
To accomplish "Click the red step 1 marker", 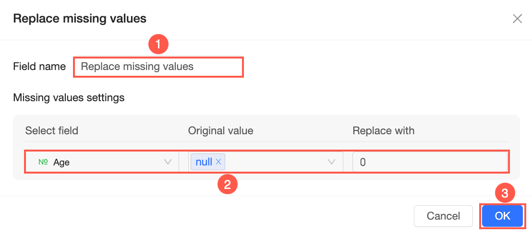I will (158, 46).
